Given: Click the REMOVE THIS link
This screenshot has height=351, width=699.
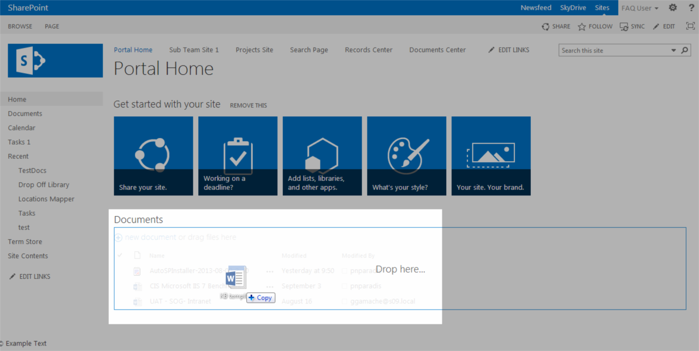Looking at the screenshot, I should [x=248, y=105].
